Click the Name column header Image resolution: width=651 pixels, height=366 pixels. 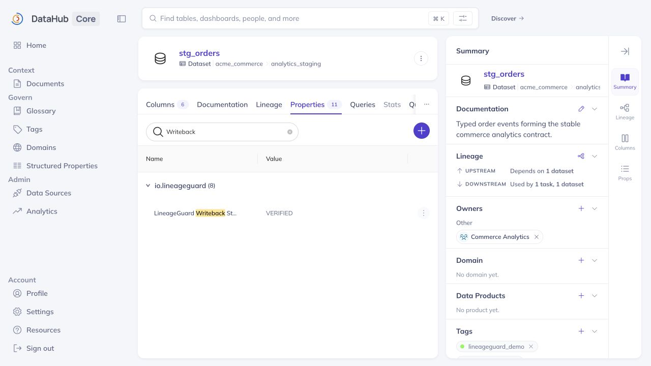point(155,159)
